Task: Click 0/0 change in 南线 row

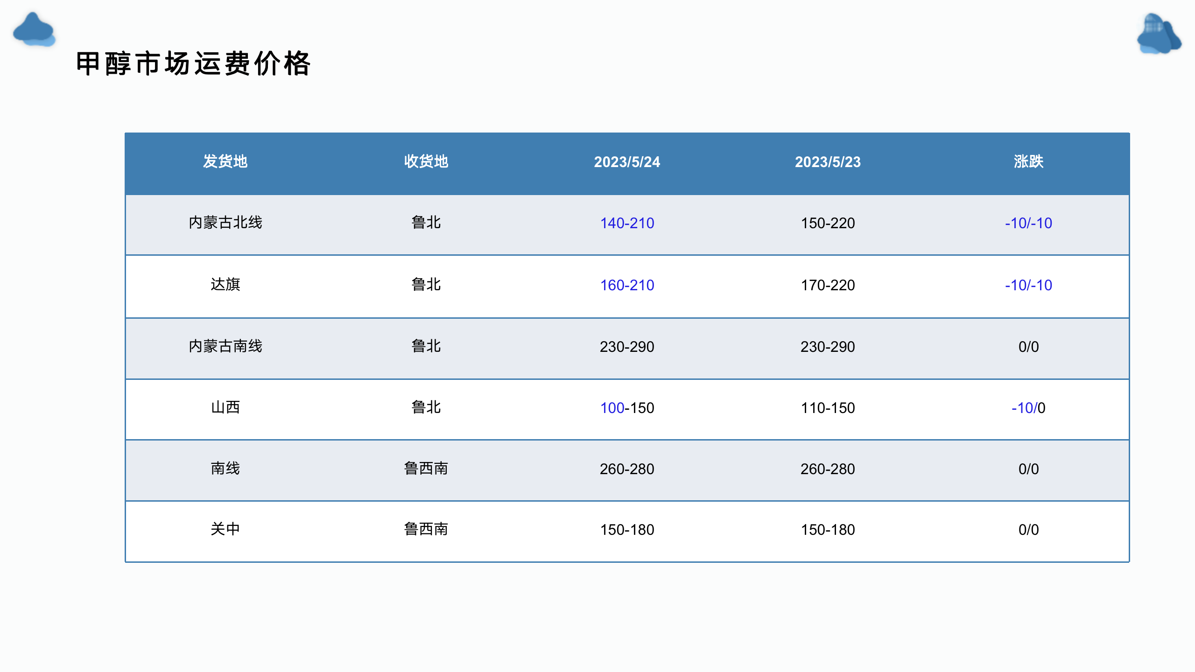Action: (x=1028, y=469)
